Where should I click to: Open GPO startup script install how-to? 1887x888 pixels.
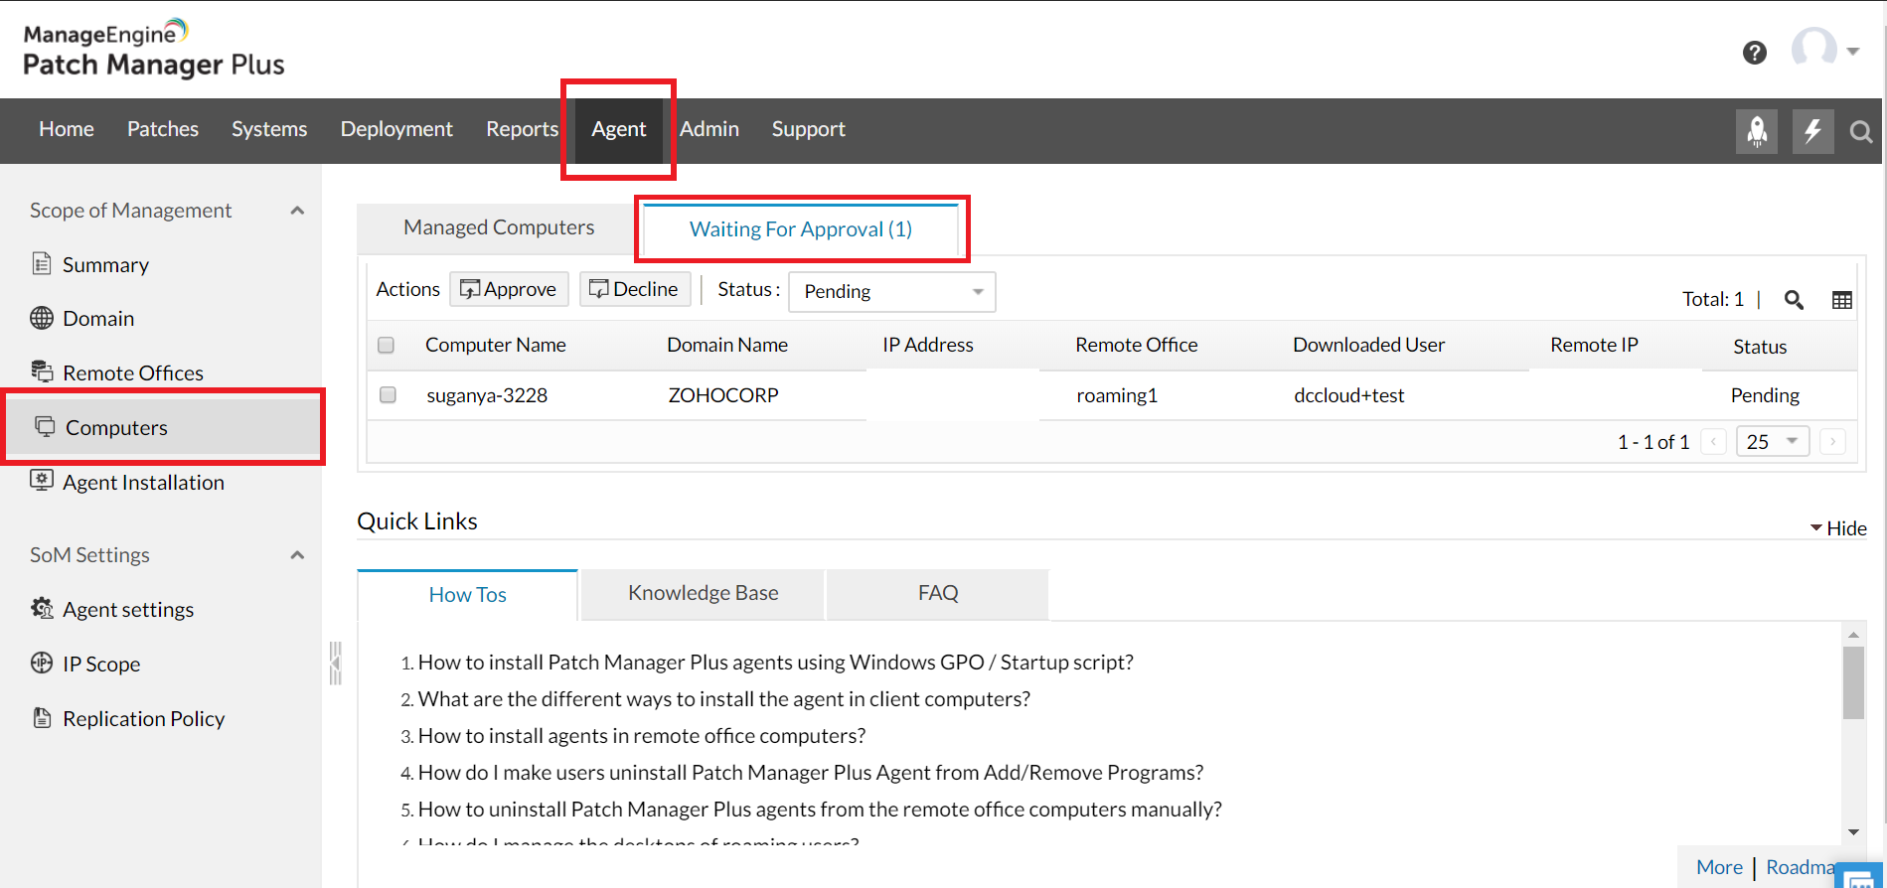(x=776, y=663)
